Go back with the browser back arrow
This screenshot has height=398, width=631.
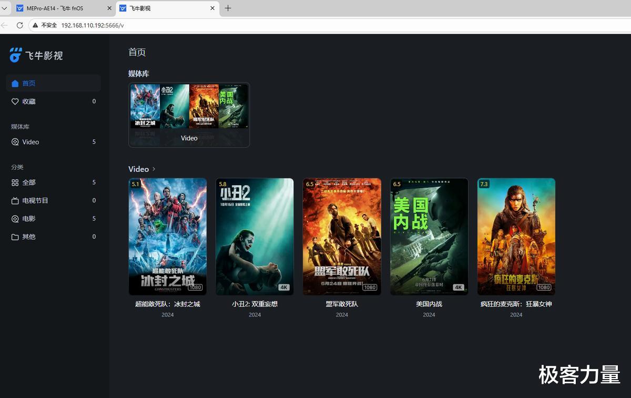pos(4,25)
